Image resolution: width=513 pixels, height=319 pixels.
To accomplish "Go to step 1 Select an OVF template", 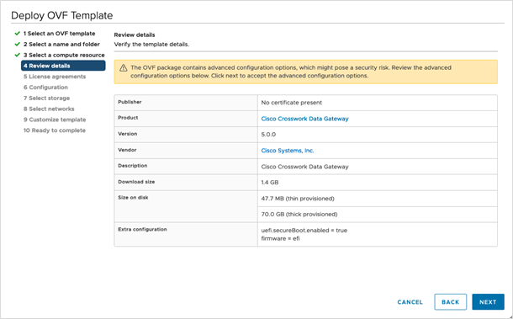I will pos(59,34).
